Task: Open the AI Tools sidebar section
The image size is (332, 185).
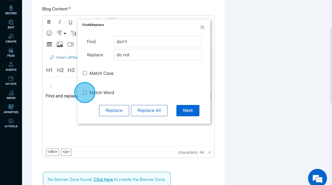Action: pyautogui.click(x=11, y=123)
